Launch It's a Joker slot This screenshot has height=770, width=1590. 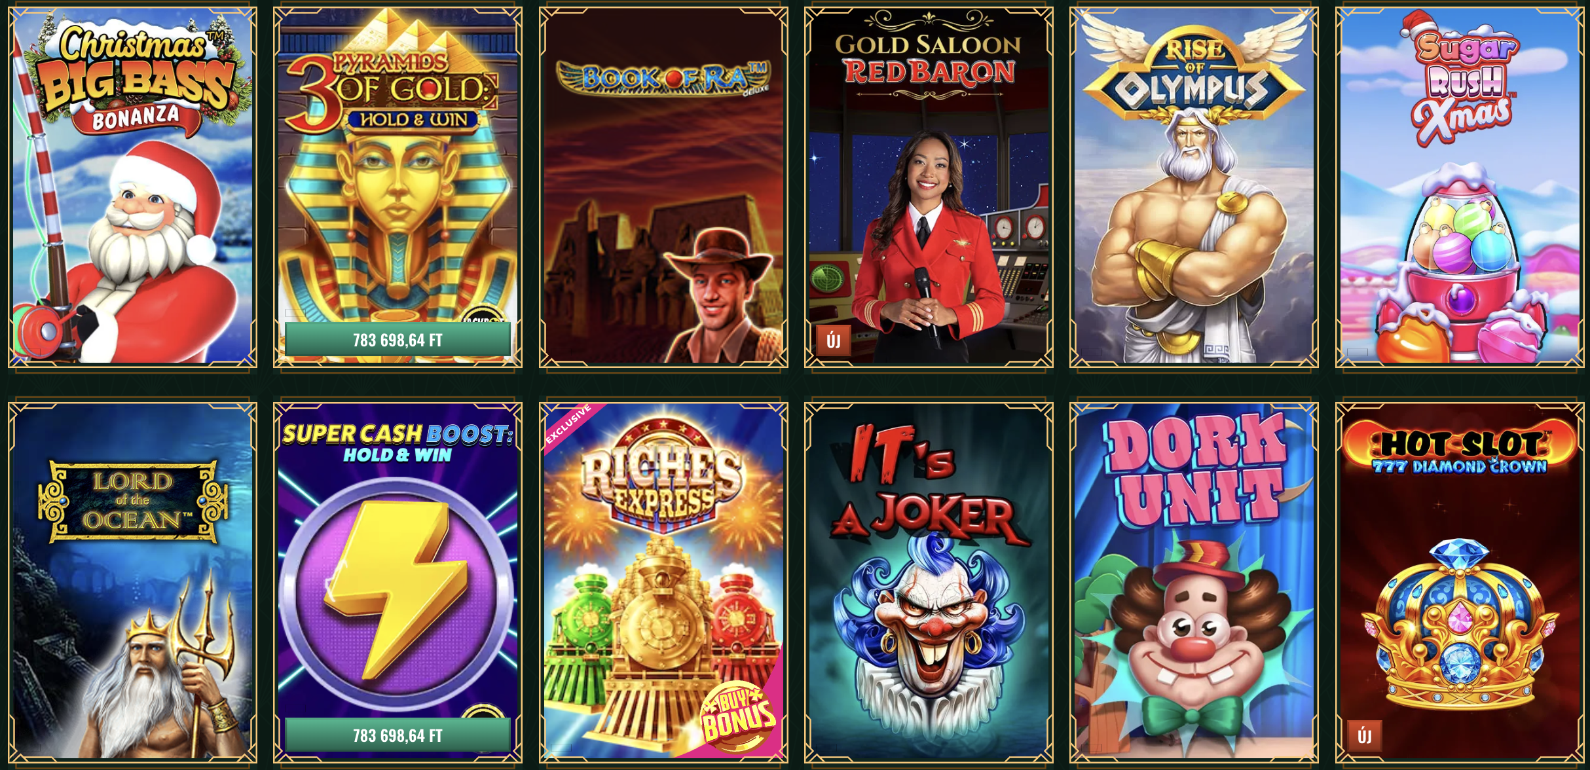(x=929, y=581)
